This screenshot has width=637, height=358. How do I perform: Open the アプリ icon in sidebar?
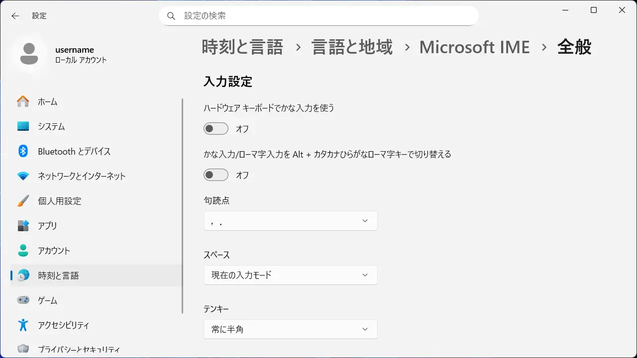[x=23, y=226]
